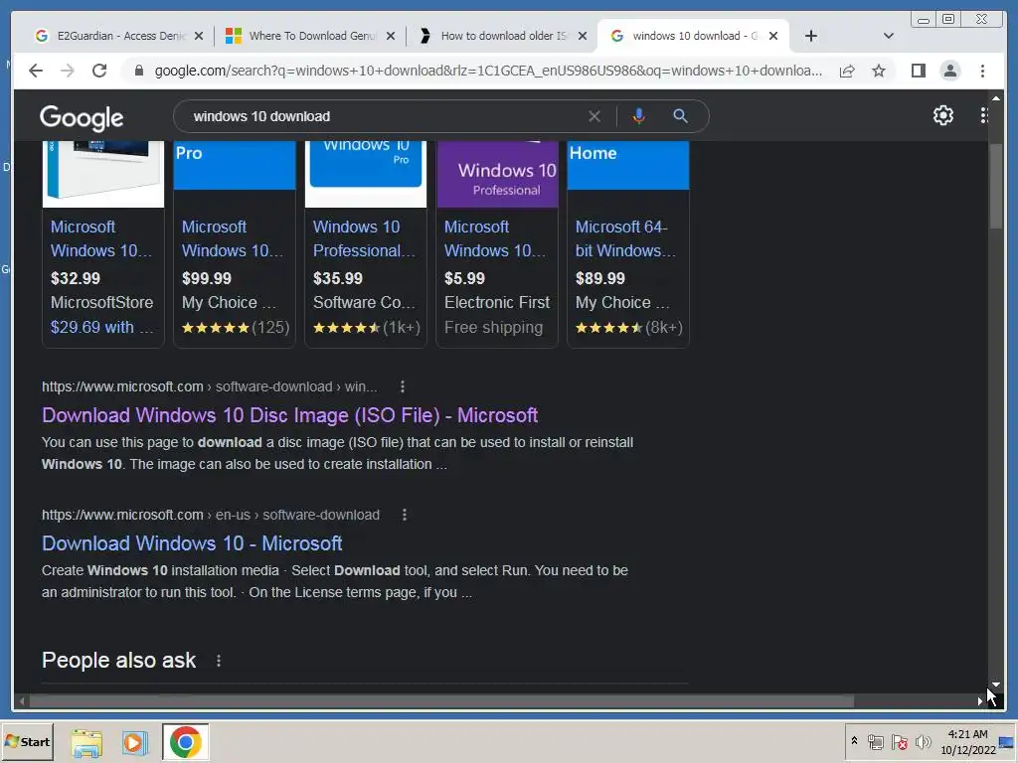Open File Explorer from taskbar
This screenshot has width=1018, height=763.
pos(86,743)
